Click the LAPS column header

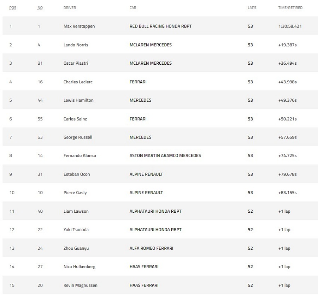pos(252,8)
